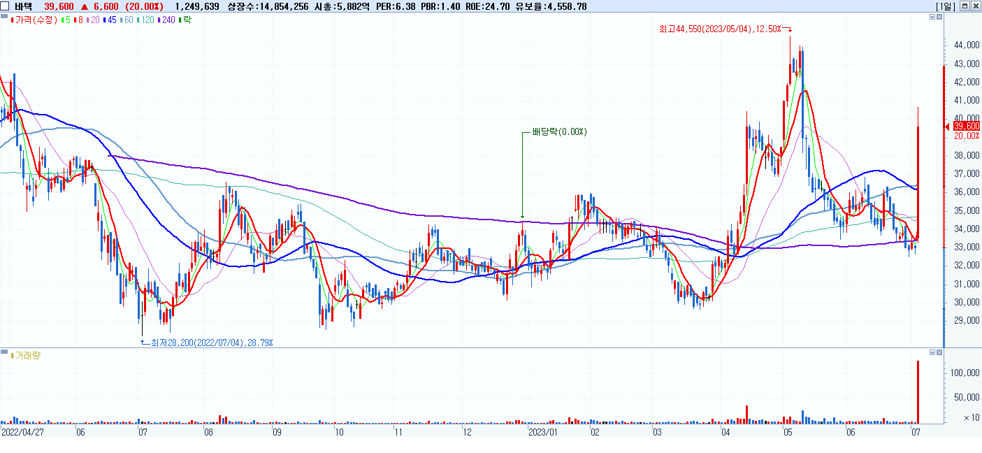Screen dimensions: 982x453
Task: Click the 05 month label on the time axis
Action: 788,433
